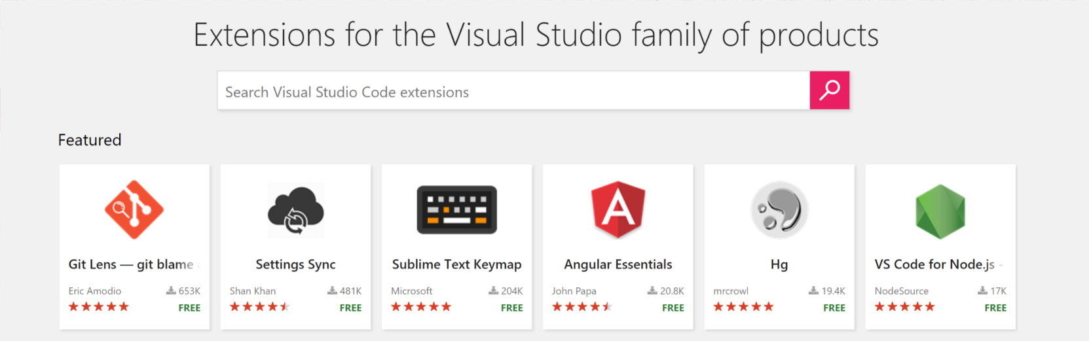
Task: Click the Sublime Text Keymap title
Action: [x=457, y=264]
